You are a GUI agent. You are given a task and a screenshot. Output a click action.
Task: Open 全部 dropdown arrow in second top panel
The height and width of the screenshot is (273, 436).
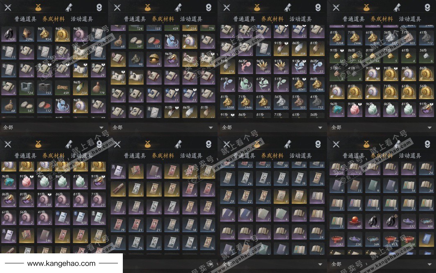210,128
